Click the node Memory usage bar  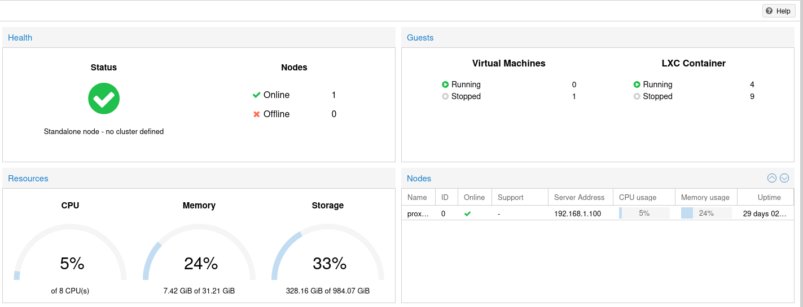pos(706,213)
